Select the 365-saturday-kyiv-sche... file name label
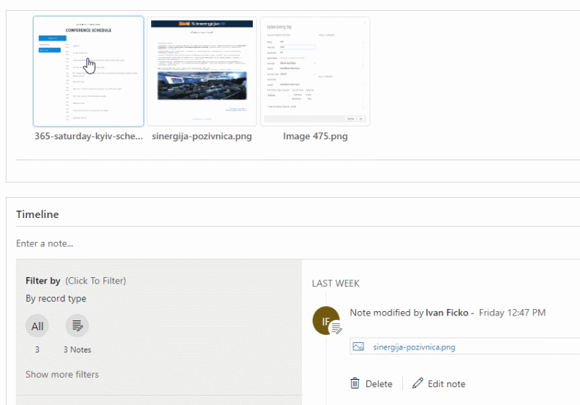 click(88, 136)
